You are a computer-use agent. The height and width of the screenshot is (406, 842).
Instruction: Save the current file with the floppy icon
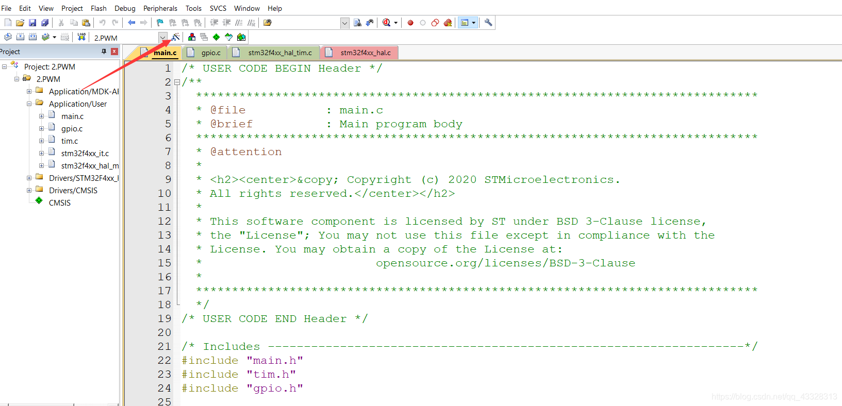point(32,23)
